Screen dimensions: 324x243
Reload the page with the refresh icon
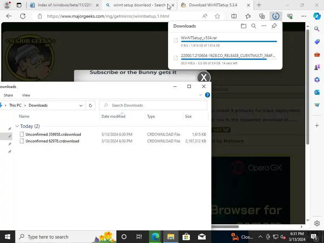click(x=23, y=16)
